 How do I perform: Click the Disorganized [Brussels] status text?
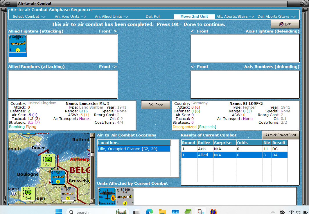click(x=194, y=127)
